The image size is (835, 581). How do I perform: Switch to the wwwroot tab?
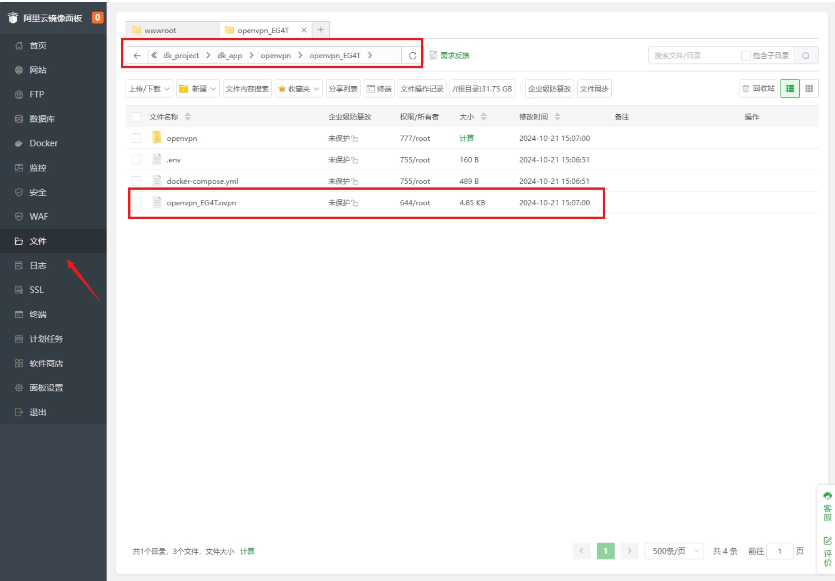(x=172, y=30)
